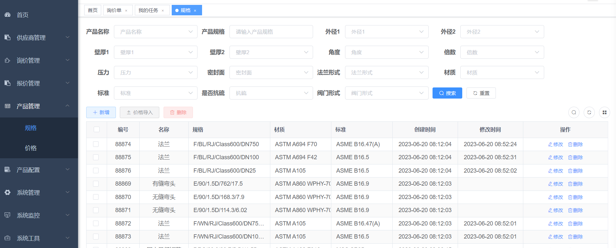Image resolution: width=616 pixels, height=248 pixels.
Task: Open column display settings grid icon
Action: tap(605, 112)
